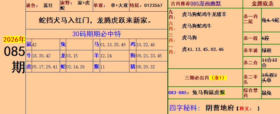Image resolution: width=280 pixels, height=114 pixels.
Task: Click the highlighted （准1） label
Action: 218,78
